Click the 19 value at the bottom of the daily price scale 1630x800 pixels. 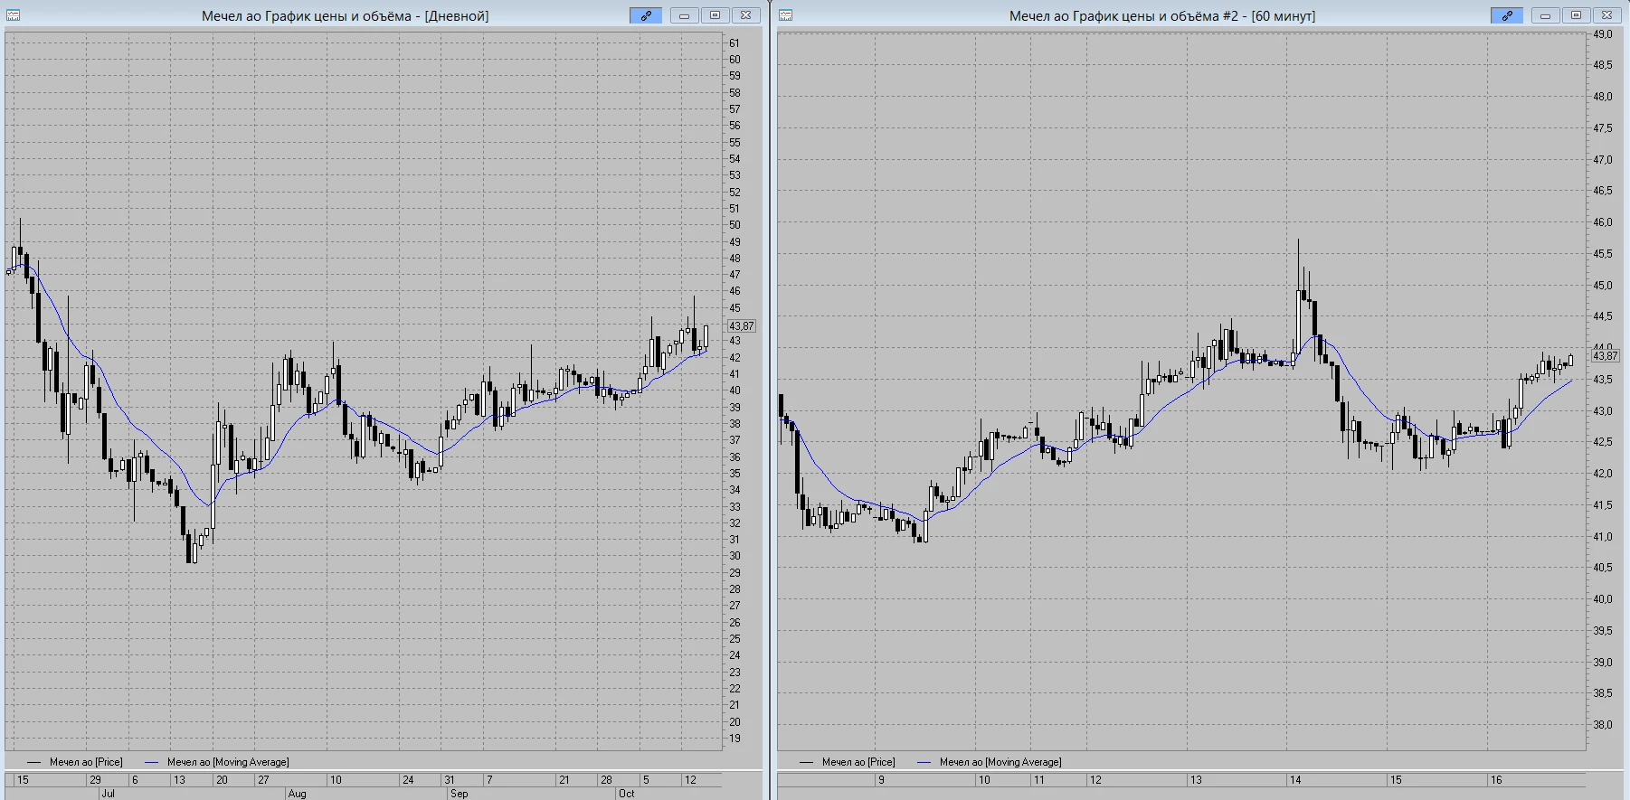coord(734,739)
